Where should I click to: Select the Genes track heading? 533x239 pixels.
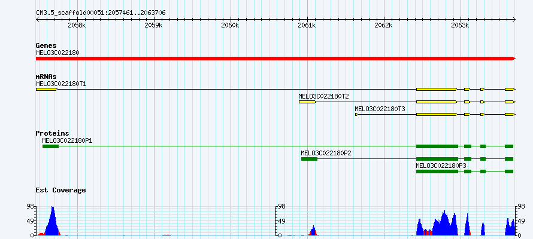46,45
